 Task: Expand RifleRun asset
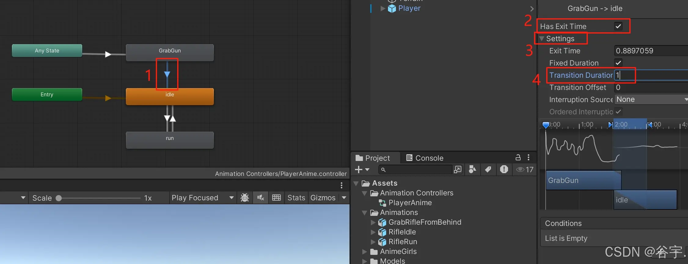pos(373,242)
